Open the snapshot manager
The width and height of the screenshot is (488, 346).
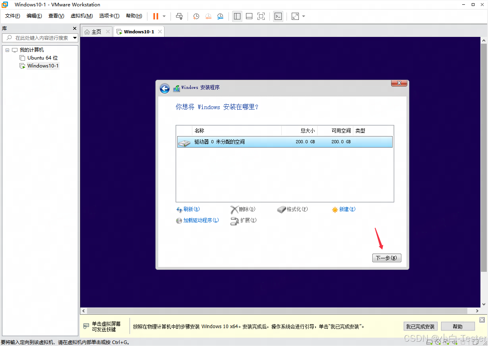[x=220, y=16]
